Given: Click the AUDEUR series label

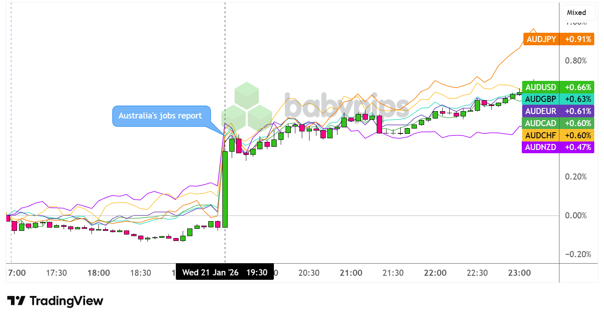Looking at the screenshot, I should point(541,111).
